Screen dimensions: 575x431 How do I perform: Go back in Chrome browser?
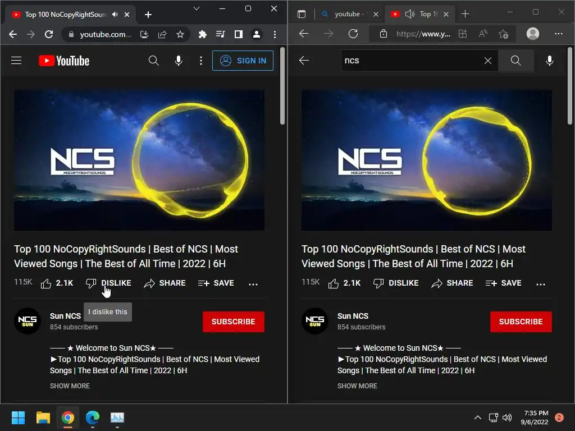(x=13, y=34)
